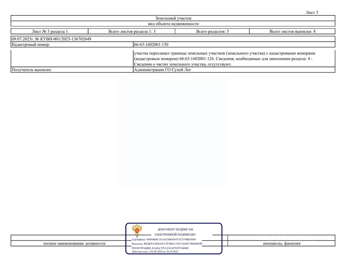Select cadastral number 66:63:1602001:150 value
Image resolution: width=346 pixels, height=268 pixels.
[151, 45]
